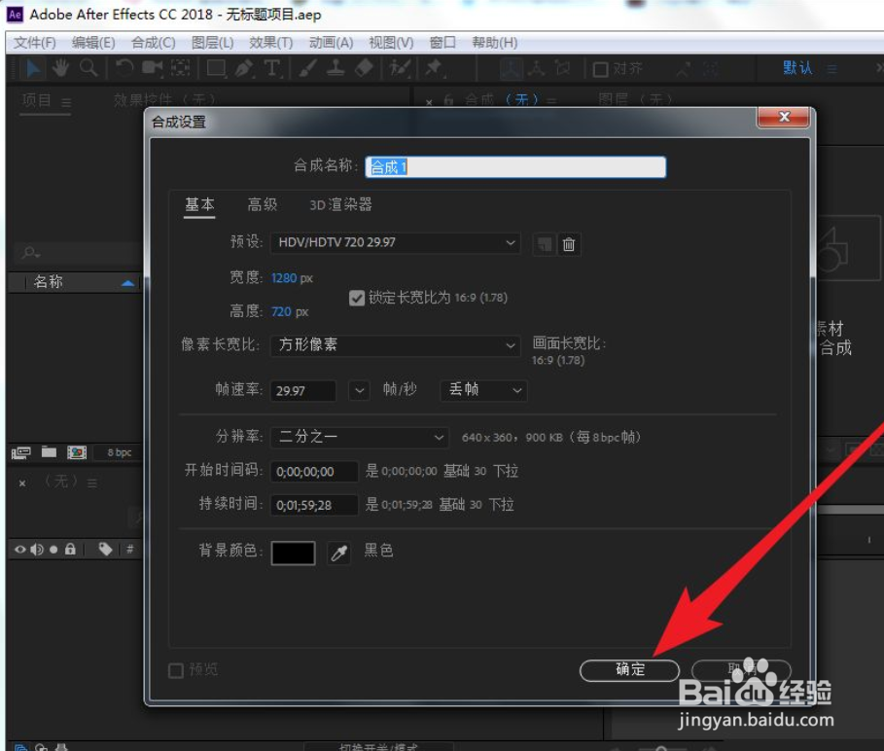
Task: Select the Puppet Pin tool
Action: click(x=435, y=68)
